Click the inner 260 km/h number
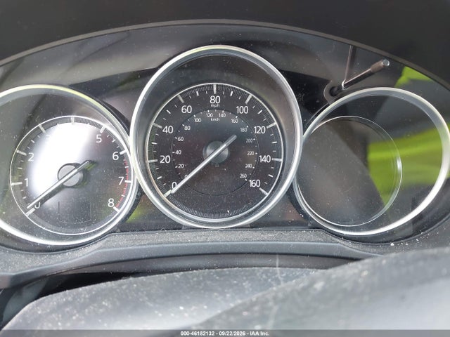 tap(243, 176)
